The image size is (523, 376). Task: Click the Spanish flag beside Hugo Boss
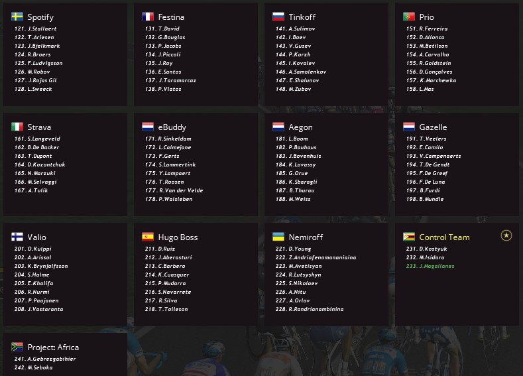(x=148, y=237)
